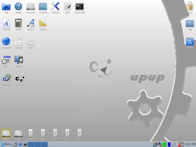Open the sdb3 USB drive icon

point(55,133)
